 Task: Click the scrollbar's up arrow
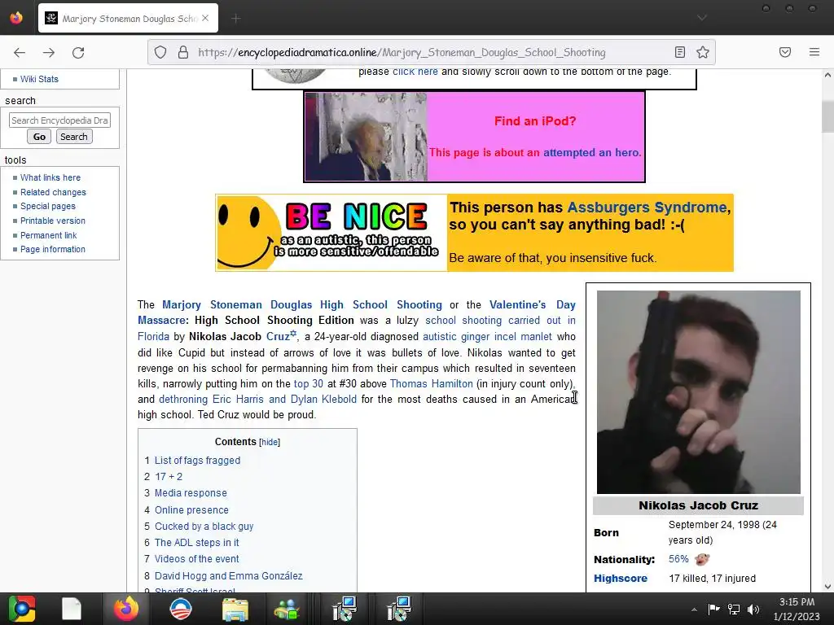pyautogui.click(x=827, y=76)
